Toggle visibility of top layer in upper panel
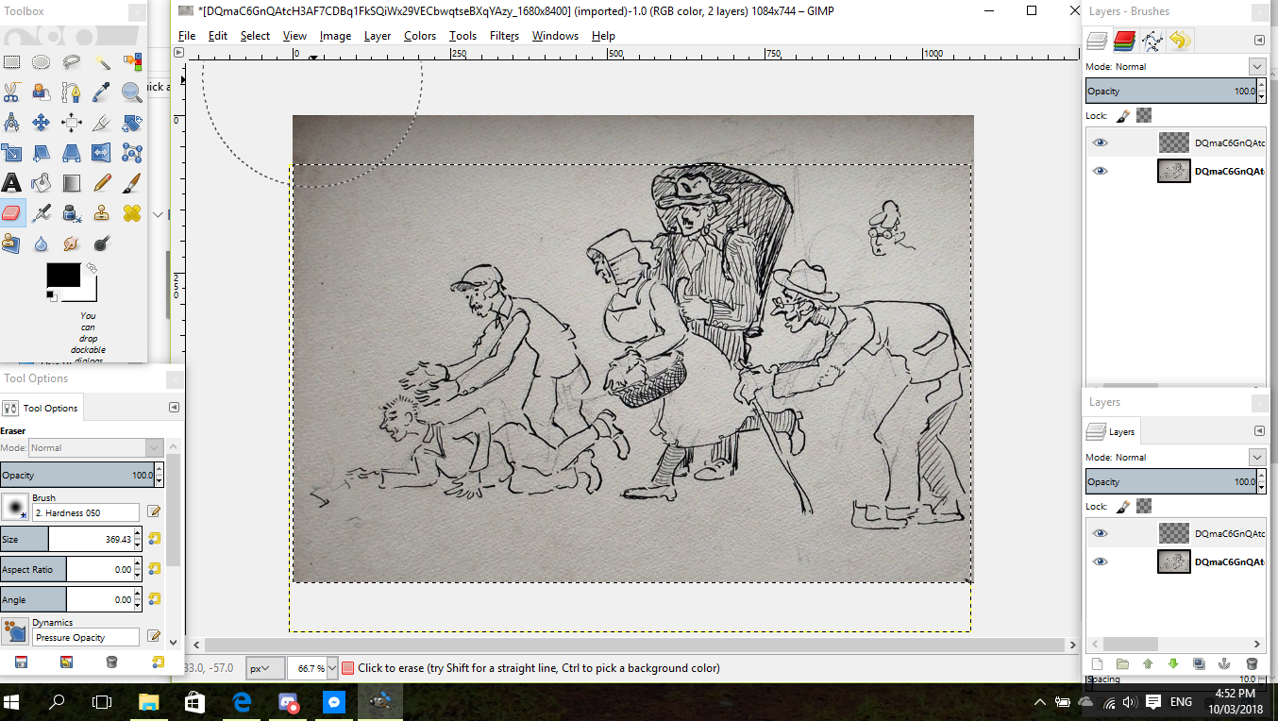Image resolution: width=1278 pixels, height=721 pixels. coord(1100,143)
